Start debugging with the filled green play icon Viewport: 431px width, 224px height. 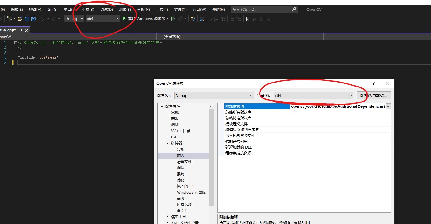point(124,18)
